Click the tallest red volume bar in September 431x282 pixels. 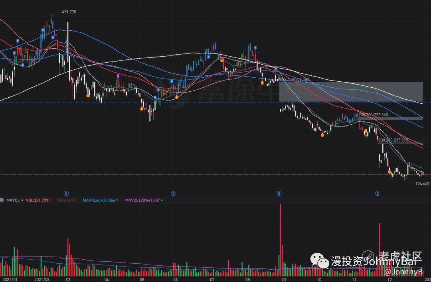(x=281, y=240)
